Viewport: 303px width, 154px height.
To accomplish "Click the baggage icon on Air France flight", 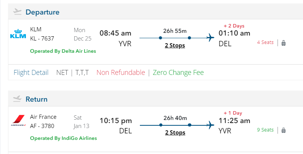I will [284, 130].
